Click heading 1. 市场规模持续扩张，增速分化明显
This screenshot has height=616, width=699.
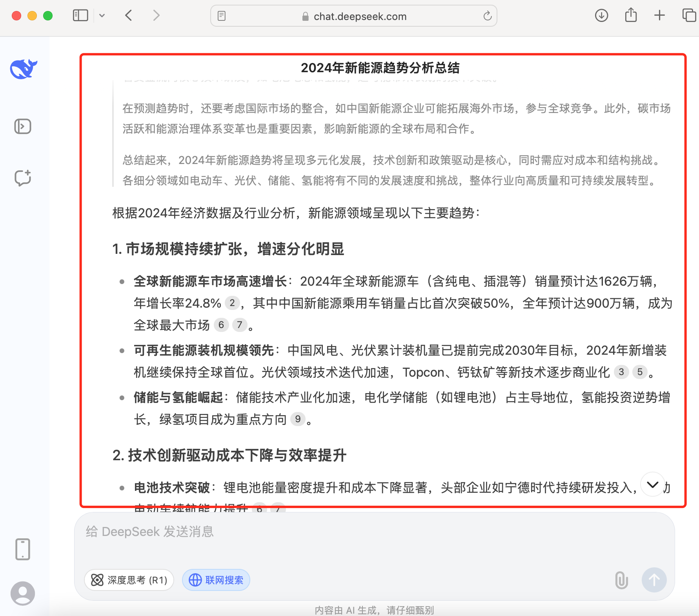(228, 249)
